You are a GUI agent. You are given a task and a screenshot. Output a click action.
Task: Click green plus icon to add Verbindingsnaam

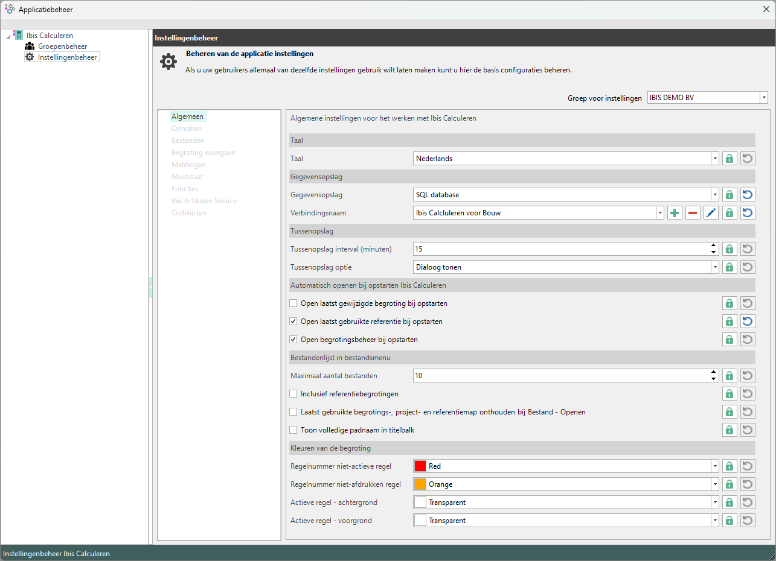(x=675, y=213)
